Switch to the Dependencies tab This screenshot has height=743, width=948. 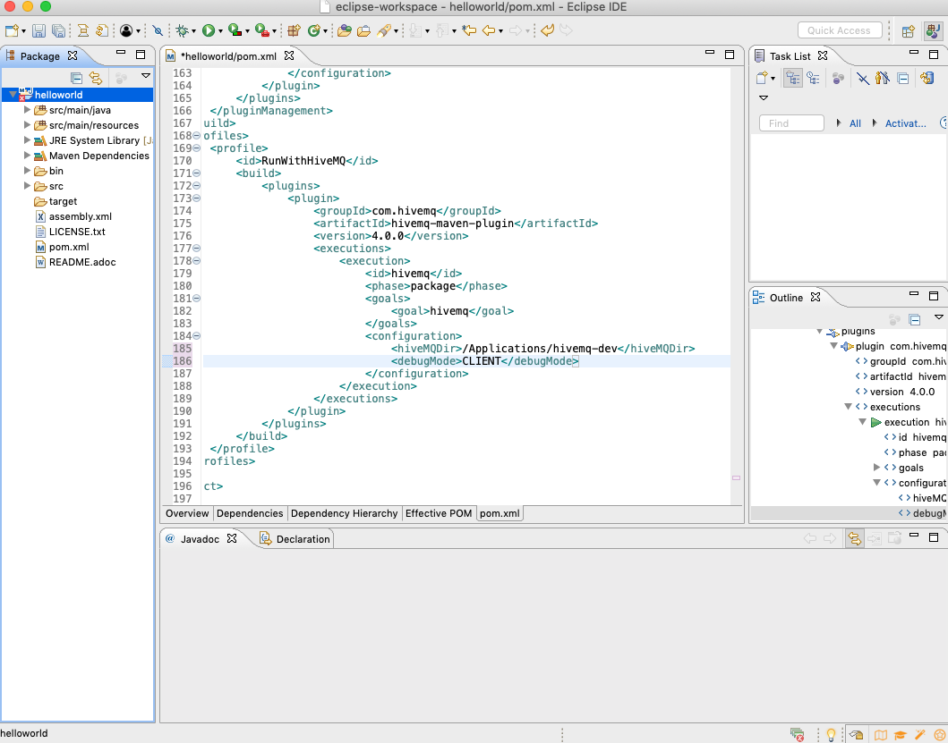pyautogui.click(x=250, y=513)
